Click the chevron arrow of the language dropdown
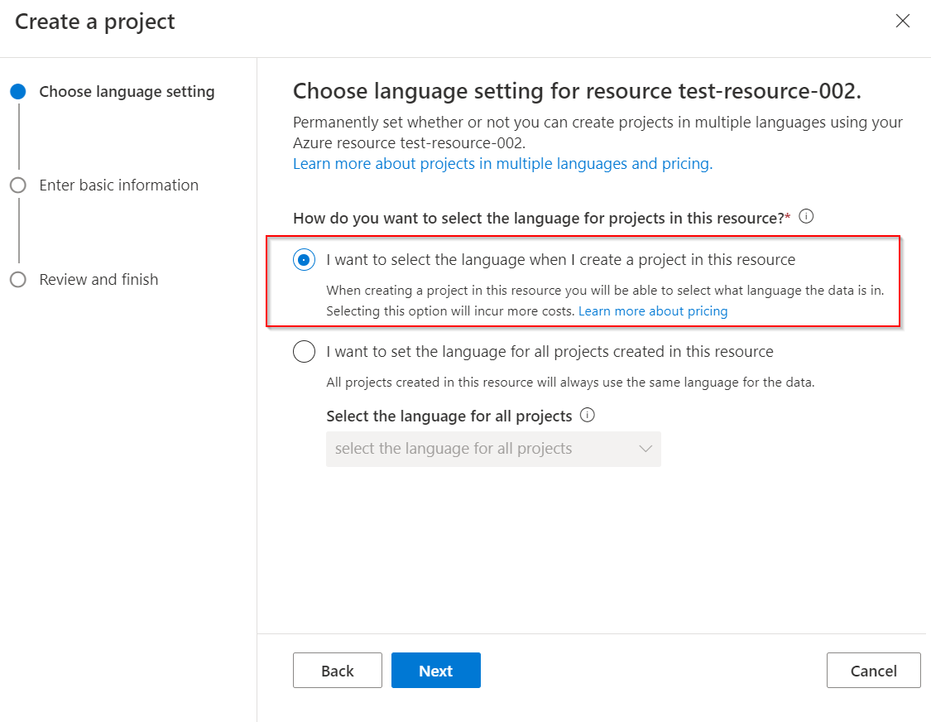The image size is (931, 722). (646, 449)
